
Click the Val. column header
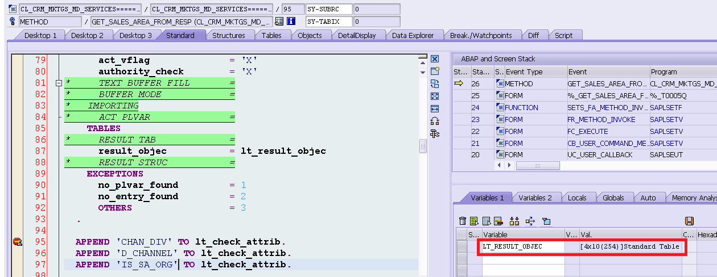click(630, 234)
